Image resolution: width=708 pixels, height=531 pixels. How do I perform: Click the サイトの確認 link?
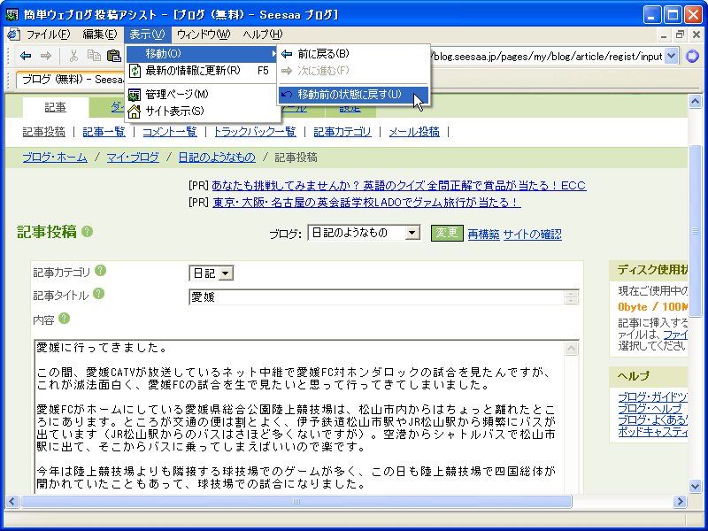[533, 235]
